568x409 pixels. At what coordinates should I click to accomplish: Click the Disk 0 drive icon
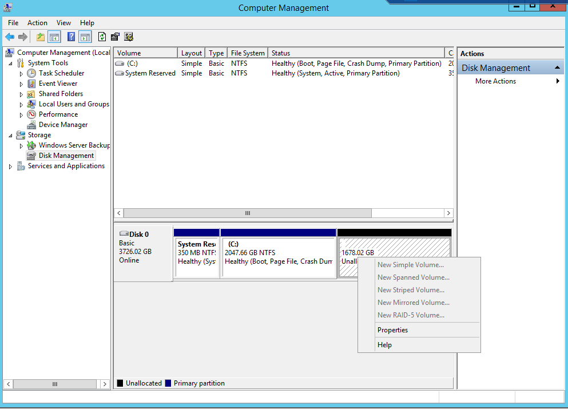point(124,233)
